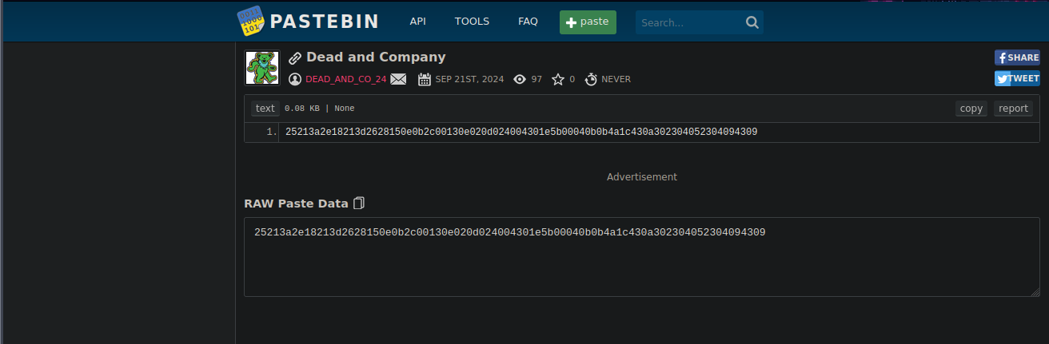Image resolution: width=1049 pixels, height=344 pixels.
Task: Send message via envelope icon
Action: click(398, 79)
